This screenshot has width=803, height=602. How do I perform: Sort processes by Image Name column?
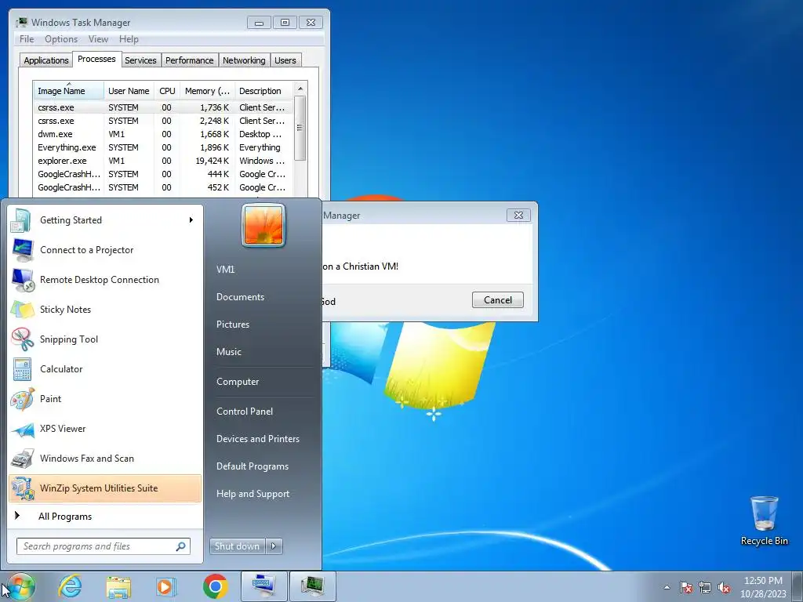69,91
